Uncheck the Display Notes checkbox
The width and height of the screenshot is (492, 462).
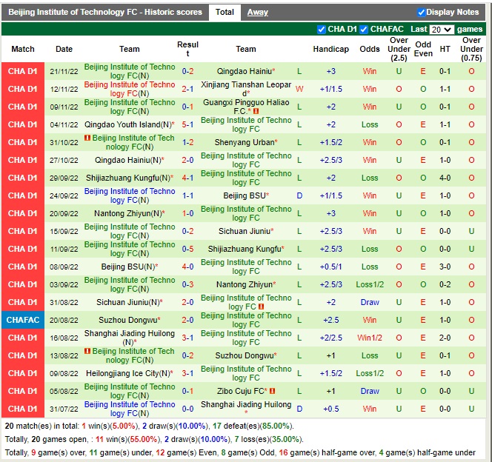click(x=422, y=13)
